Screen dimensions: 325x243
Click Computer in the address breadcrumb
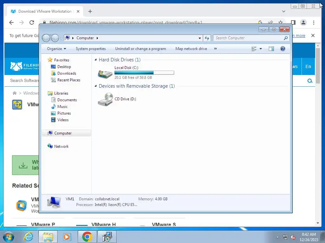coord(85,38)
